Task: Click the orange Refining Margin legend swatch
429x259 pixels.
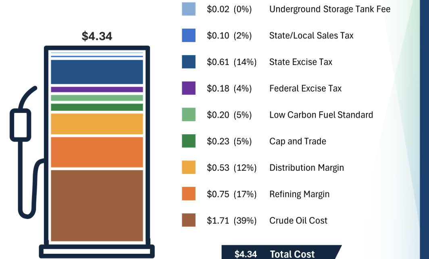Action: [189, 194]
